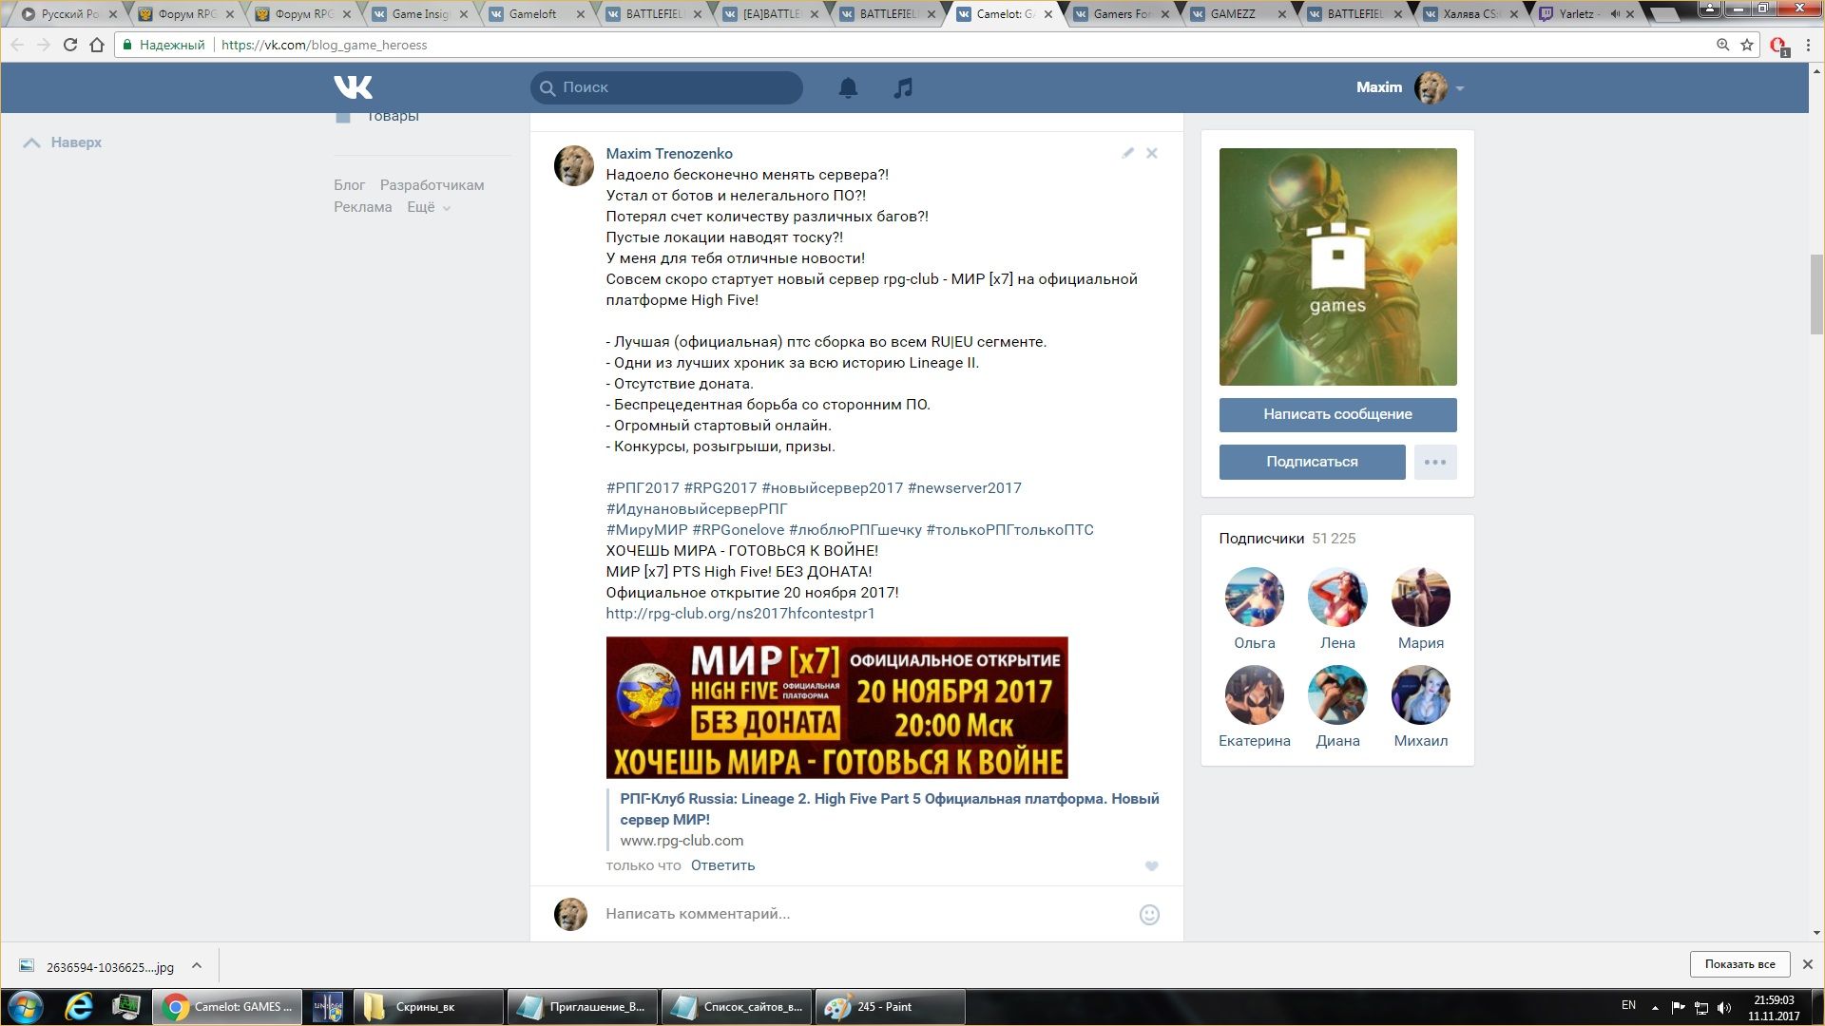Click the volume speaker tray icon
Viewport: 1825px width, 1026px height.
(x=1725, y=1007)
